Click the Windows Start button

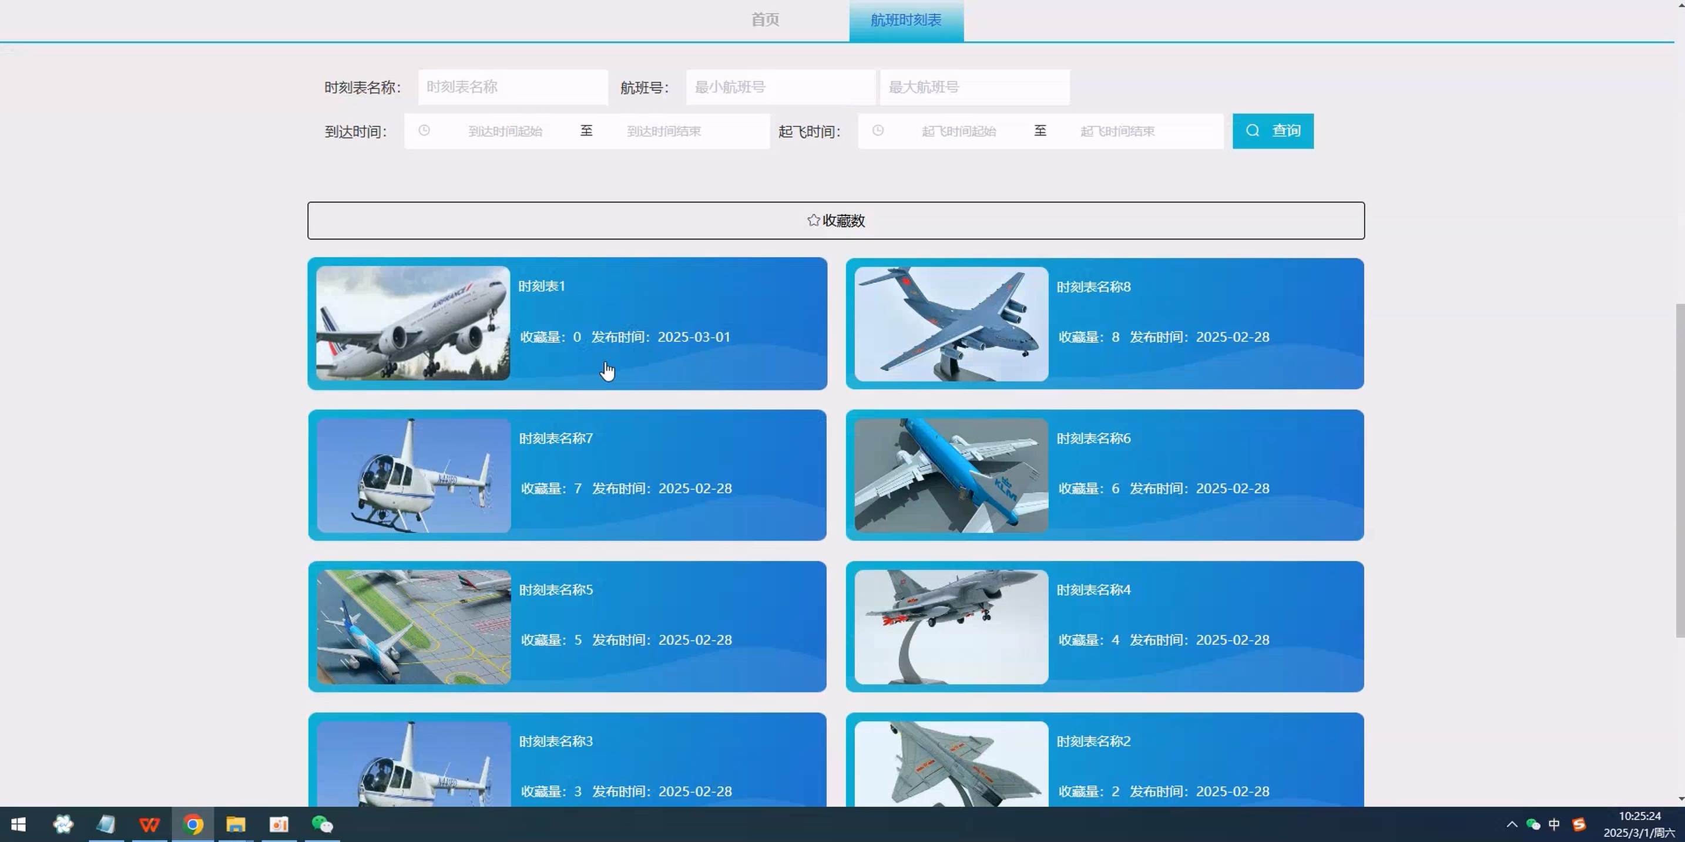point(18,824)
